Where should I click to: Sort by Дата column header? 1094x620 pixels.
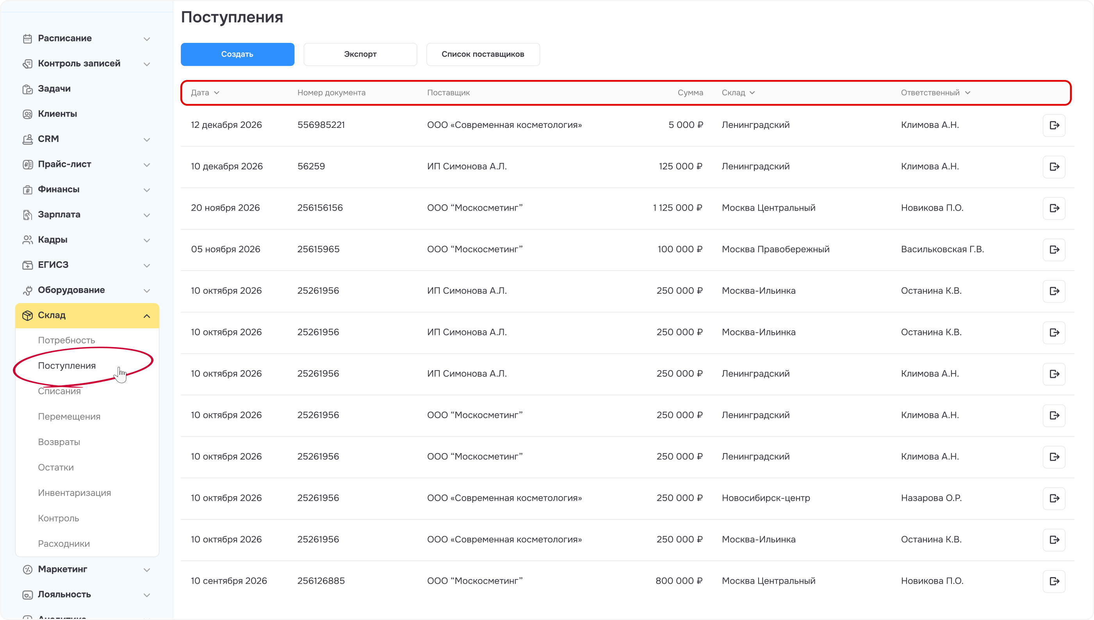click(205, 92)
